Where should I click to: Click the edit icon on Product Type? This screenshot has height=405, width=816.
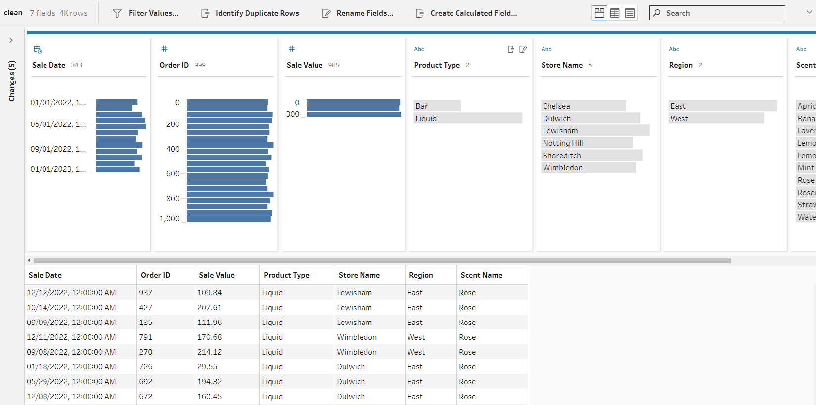pyautogui.click(x=523, y=49)
